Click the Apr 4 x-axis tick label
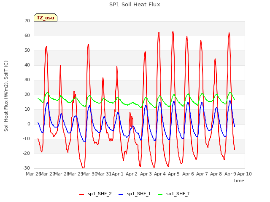 point(160,174)
